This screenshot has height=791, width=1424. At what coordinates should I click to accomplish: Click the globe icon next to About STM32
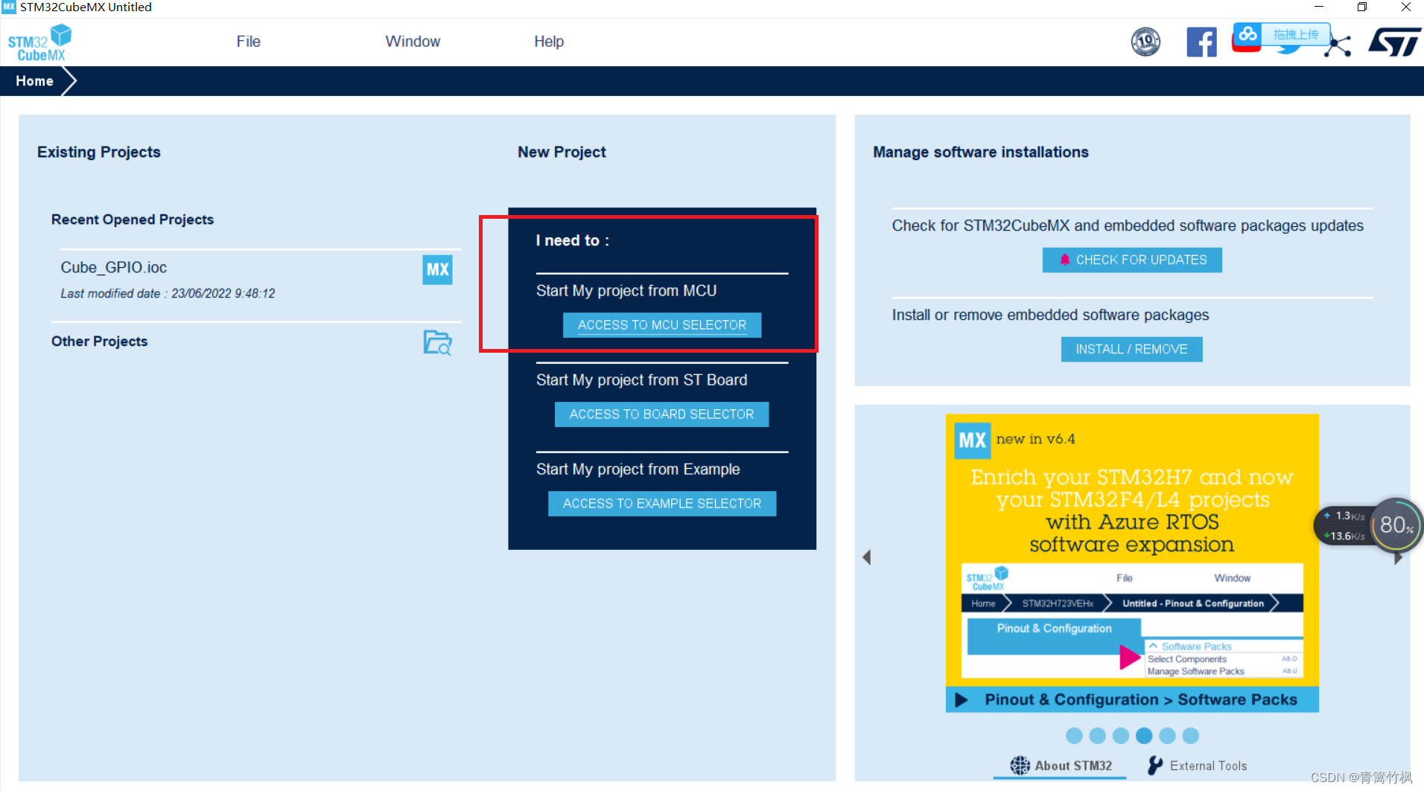click(1020, 766)
